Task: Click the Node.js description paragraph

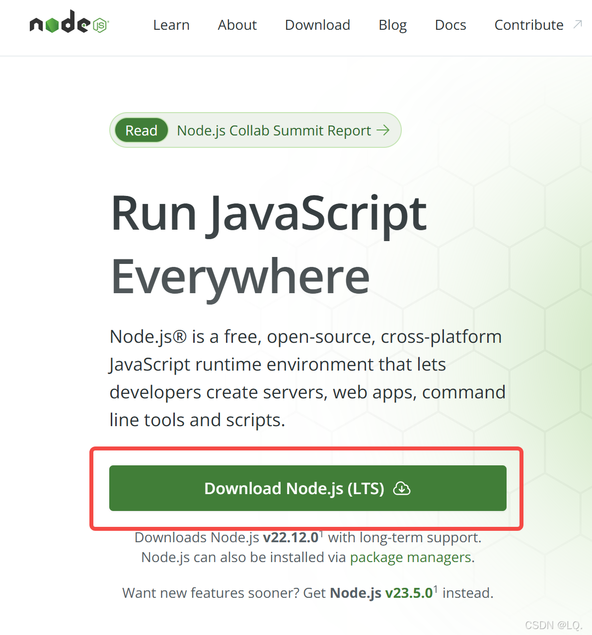Action: coord(307,378)
